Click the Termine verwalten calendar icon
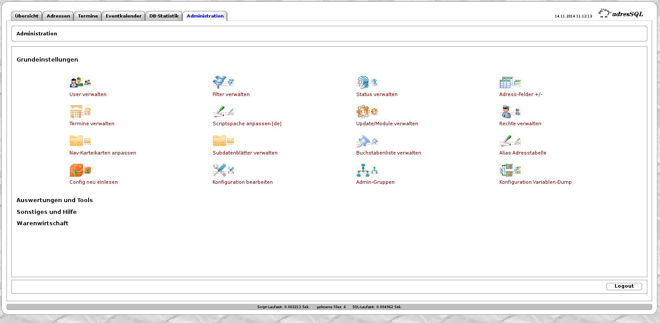The image size is (660, 323). click(x=80, y=112)
